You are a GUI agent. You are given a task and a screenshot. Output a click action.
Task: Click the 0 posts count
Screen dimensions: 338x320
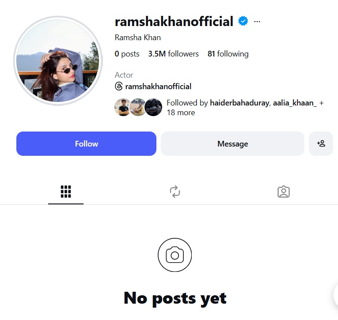(127, 54)
